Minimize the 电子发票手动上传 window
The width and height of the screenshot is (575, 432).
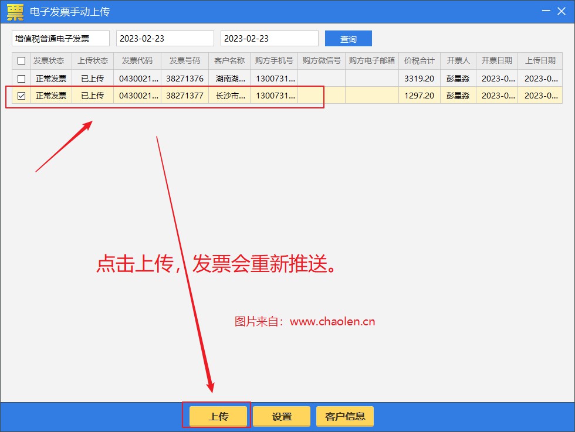546,11
